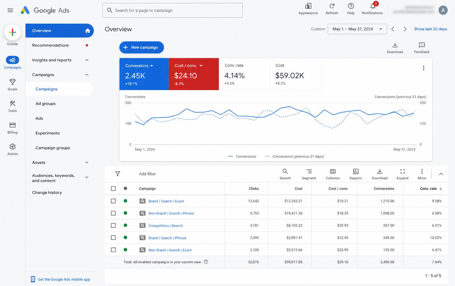Expand the Assets section
The height and width of the screenshot is (286, 455).
coord(87,163)
